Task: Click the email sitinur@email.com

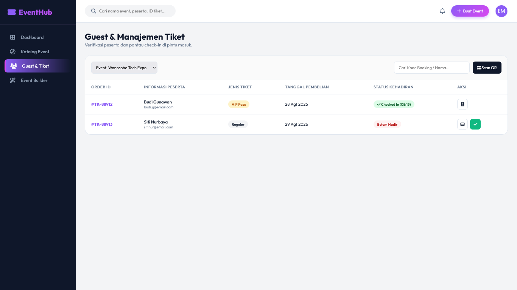Action: coord(159,127)
